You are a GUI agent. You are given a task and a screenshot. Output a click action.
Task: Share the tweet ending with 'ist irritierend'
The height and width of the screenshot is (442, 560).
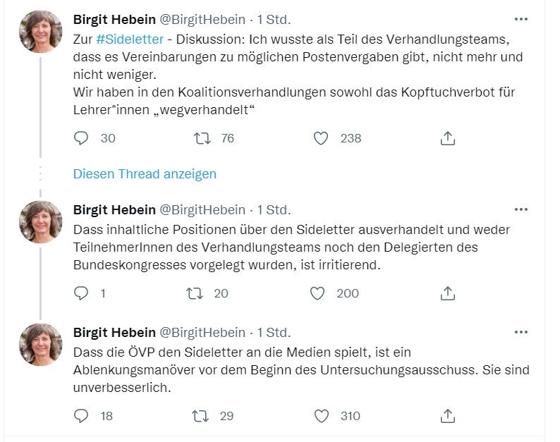pyautogui.click(x=447, y=293)
